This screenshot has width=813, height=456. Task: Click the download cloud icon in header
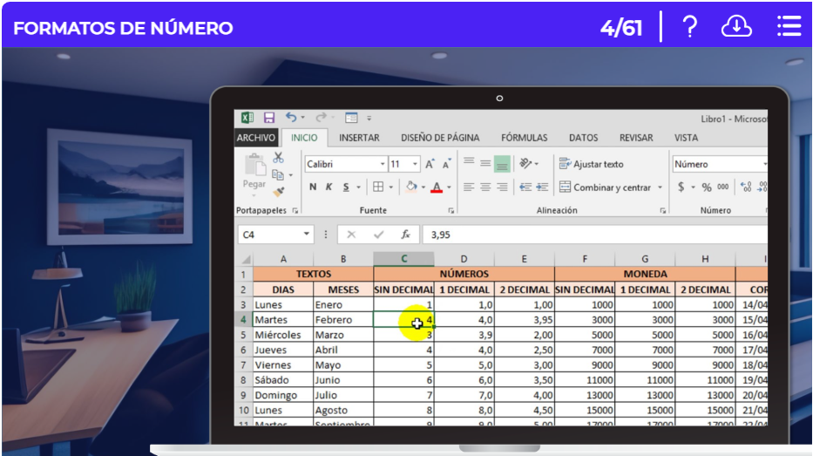click(736, 27)
